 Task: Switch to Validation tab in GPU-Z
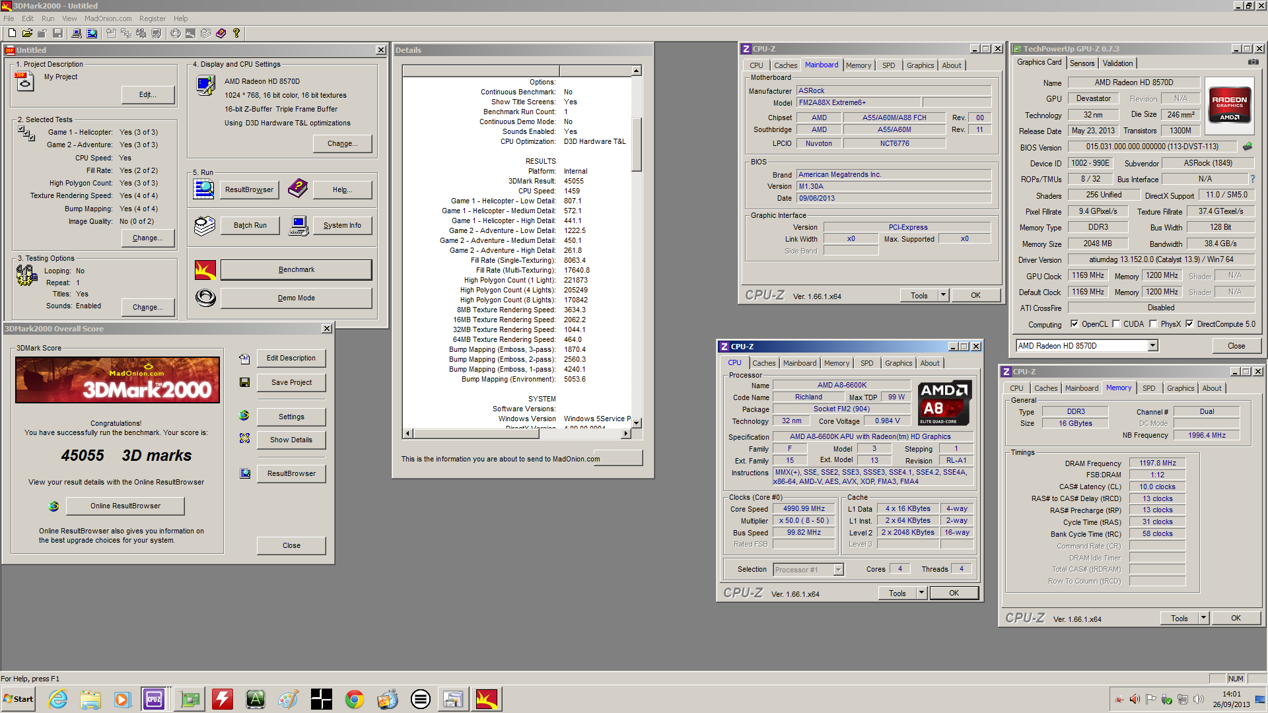point(1117,63)
